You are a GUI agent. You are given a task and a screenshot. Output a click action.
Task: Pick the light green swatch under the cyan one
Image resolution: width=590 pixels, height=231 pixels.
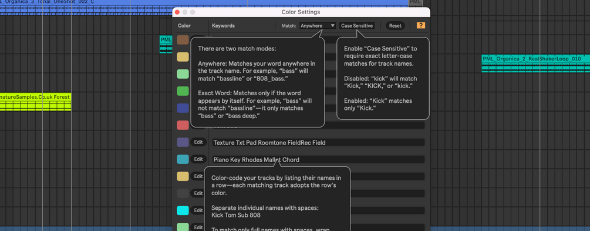tap(183, 227)
